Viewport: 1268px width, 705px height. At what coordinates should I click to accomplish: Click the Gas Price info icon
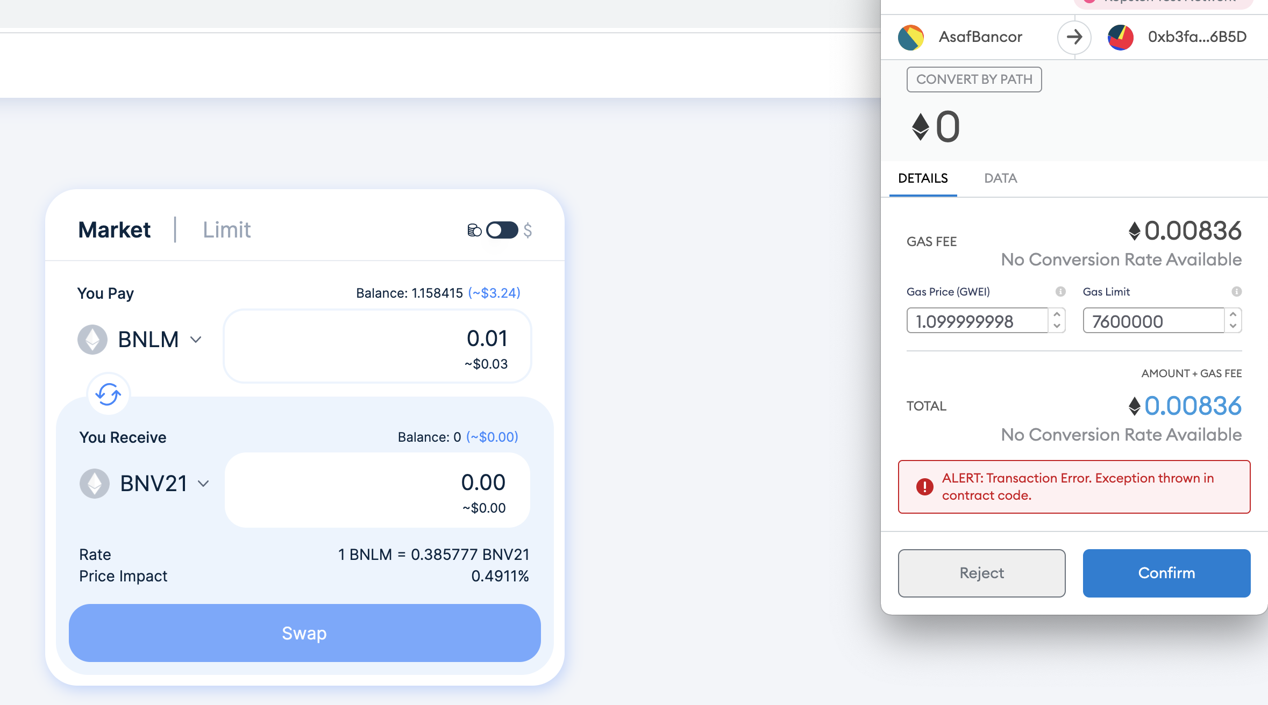pyautogui.click(x=1060, y=292)
